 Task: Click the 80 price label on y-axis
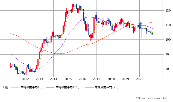(167, 69)
